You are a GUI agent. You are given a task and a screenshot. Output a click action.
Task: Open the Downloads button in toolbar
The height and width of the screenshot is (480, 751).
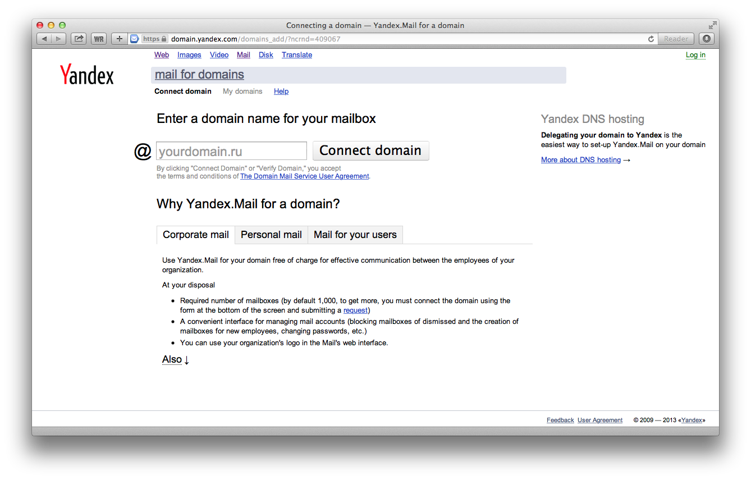pyautogui.click(x=707, y=39)
